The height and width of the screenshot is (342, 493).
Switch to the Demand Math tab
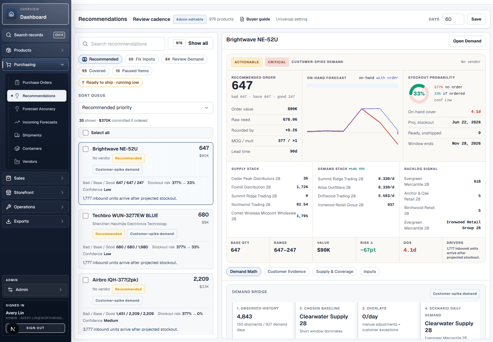point(244,272)
